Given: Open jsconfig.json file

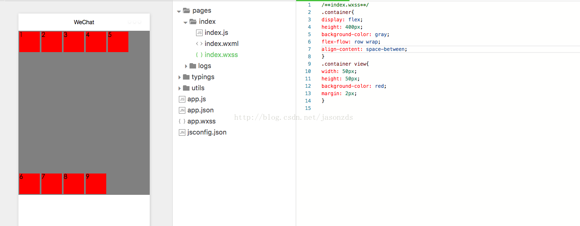Looking at the screenshot, I should click(x=207, y=132).
